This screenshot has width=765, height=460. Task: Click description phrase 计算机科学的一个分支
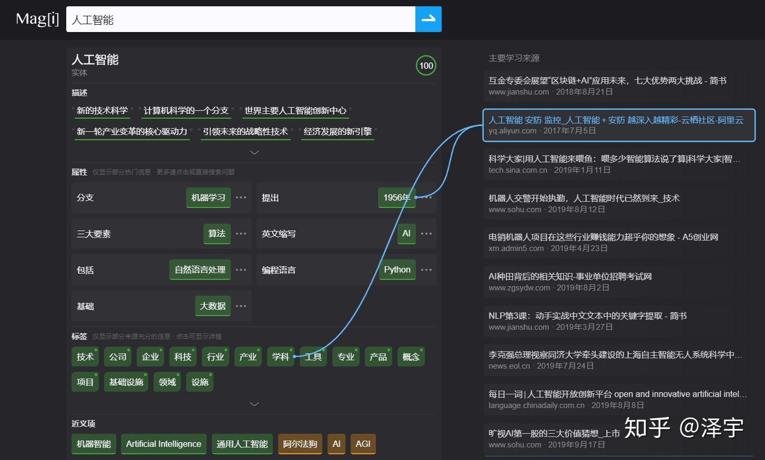click(186, 111)
